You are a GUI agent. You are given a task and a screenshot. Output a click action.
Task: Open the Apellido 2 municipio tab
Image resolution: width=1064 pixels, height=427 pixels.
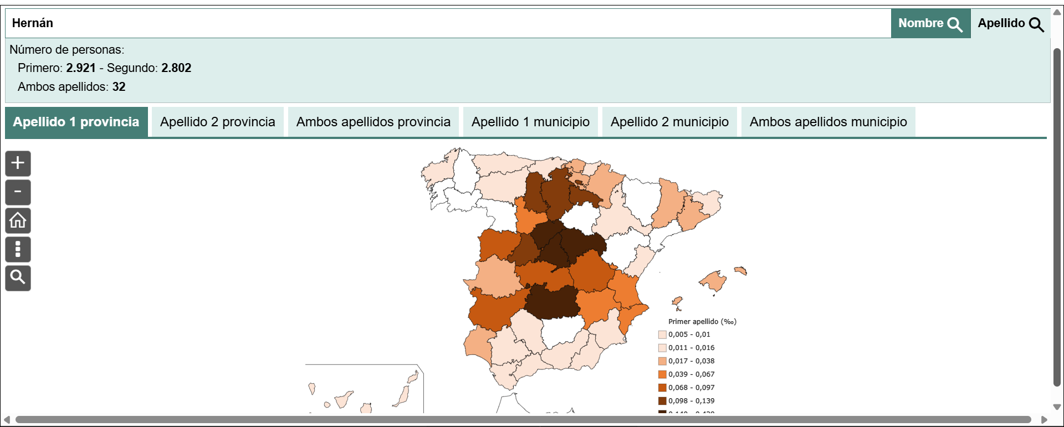(669, 122)
